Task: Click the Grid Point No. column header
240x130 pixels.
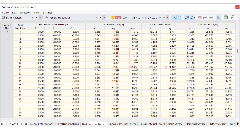Action: (x=20, y=26)
